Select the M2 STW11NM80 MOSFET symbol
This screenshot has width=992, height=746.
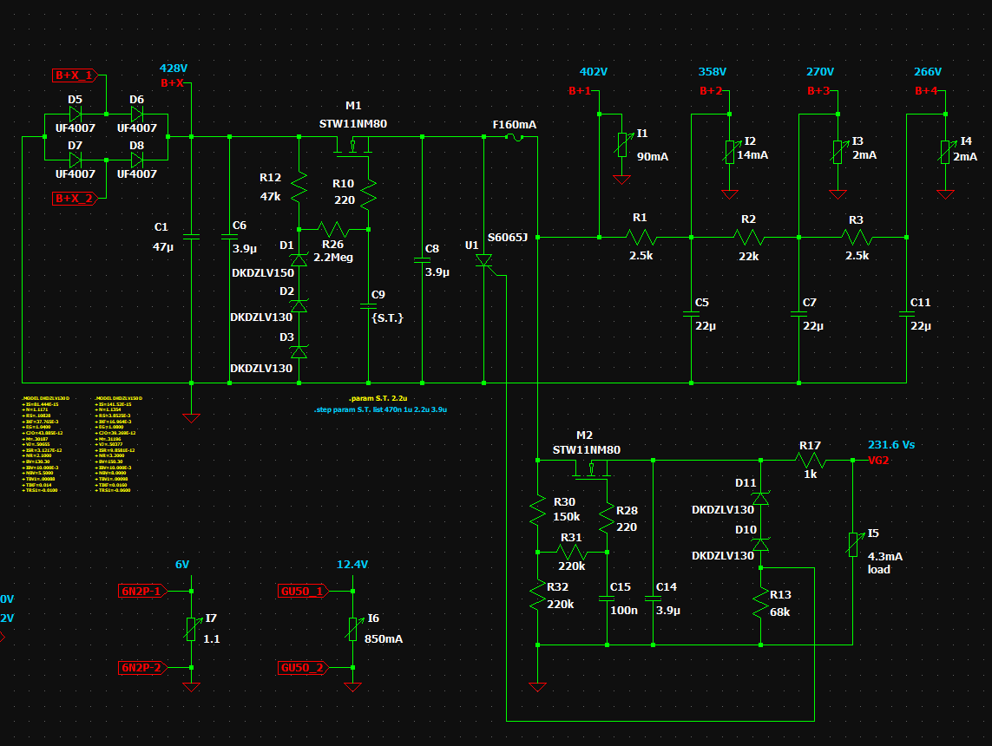pos(591,470)
